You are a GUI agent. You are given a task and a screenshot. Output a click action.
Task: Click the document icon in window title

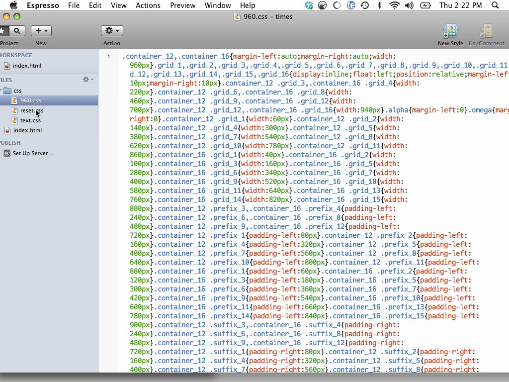tap(237, 16)
